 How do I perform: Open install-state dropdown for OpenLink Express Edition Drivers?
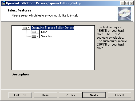click(x=26, y=28)
